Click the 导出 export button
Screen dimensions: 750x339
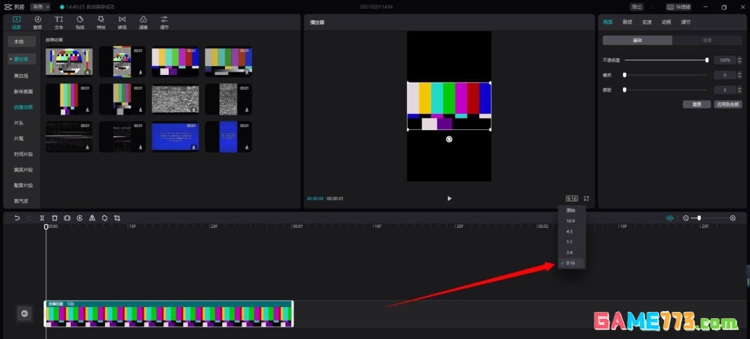pos(636,7)
